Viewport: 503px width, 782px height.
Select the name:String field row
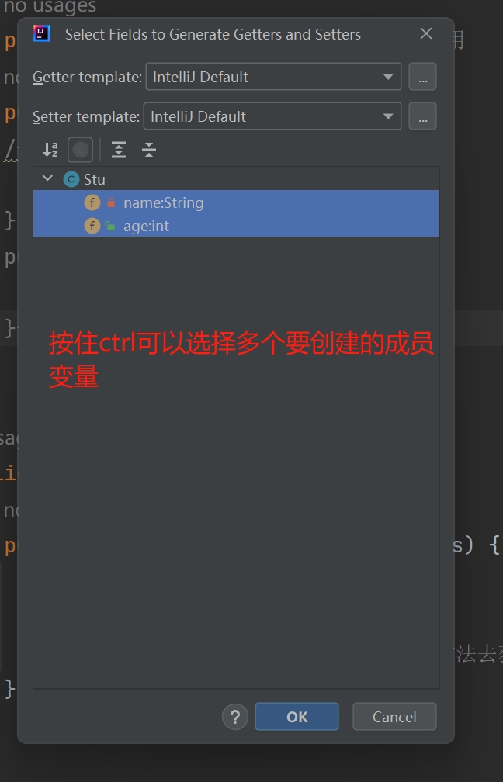pyautogui.click(x=236, y=202)
